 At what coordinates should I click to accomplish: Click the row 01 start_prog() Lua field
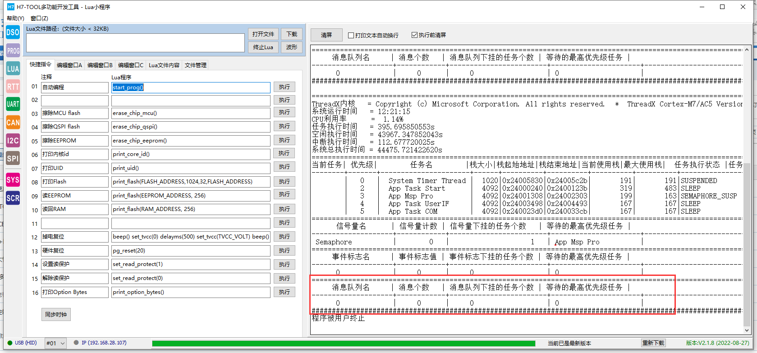click(x=191, y=87)
